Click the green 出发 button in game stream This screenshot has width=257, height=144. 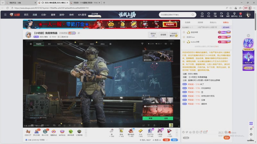click(x=166, y=118)
